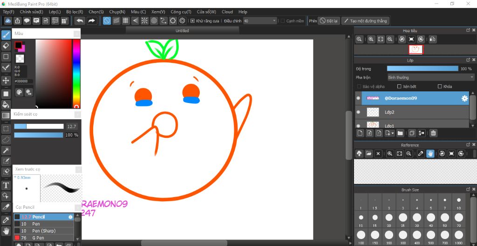Image resolution: width=477 pixels, height=246 pixels.
Task: Select the Lasso tool
Action: (6, 139)
